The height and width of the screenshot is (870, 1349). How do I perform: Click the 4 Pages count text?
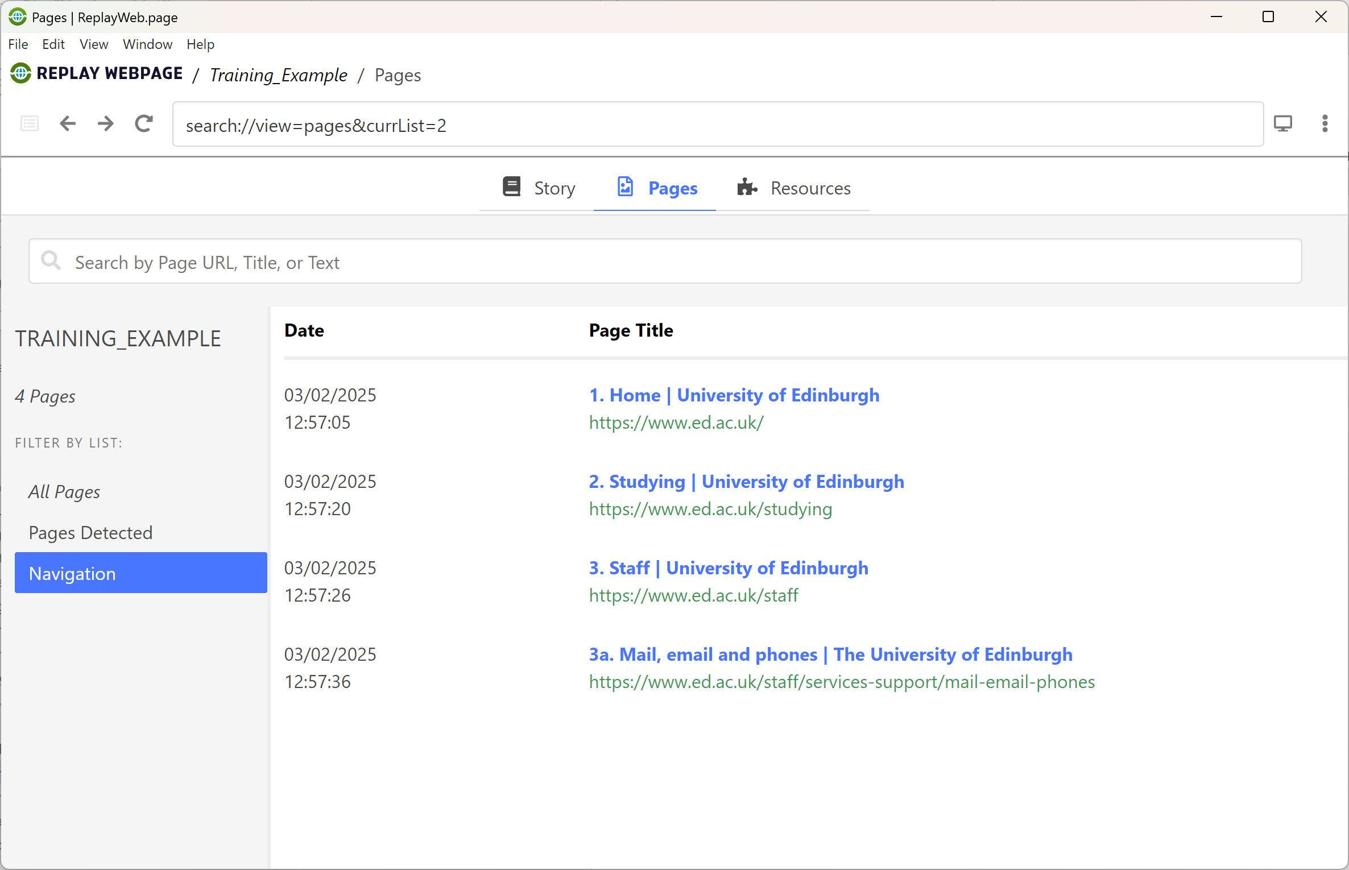45,396
